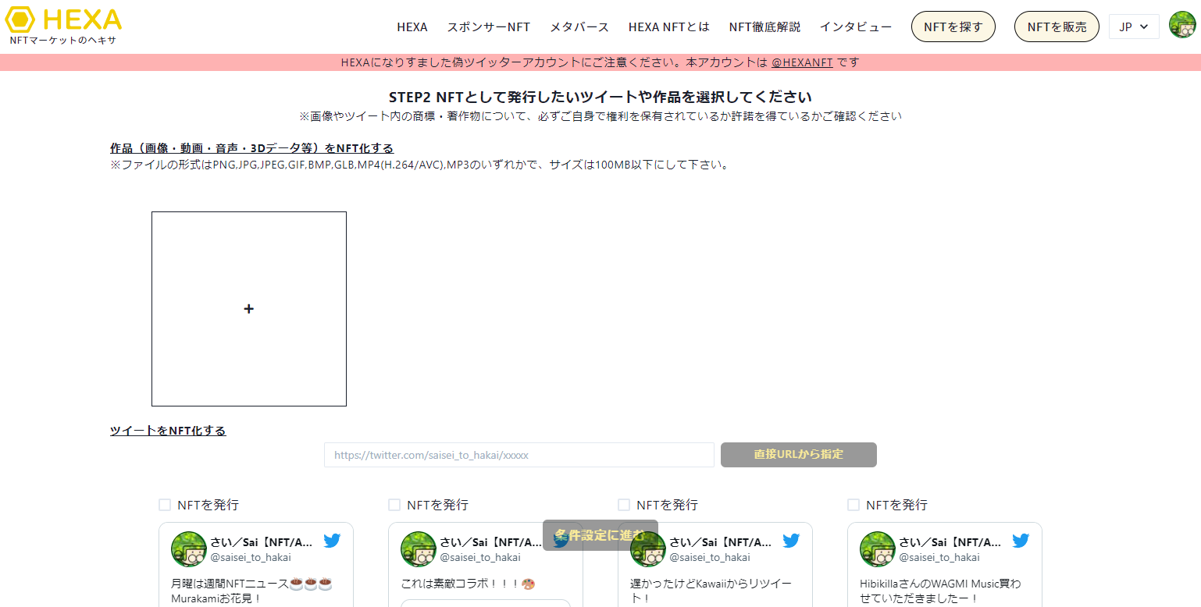Click the plus icon to upload artwork
The width and height of the screenshot is (1201, 607).
[x=248, y=309]
